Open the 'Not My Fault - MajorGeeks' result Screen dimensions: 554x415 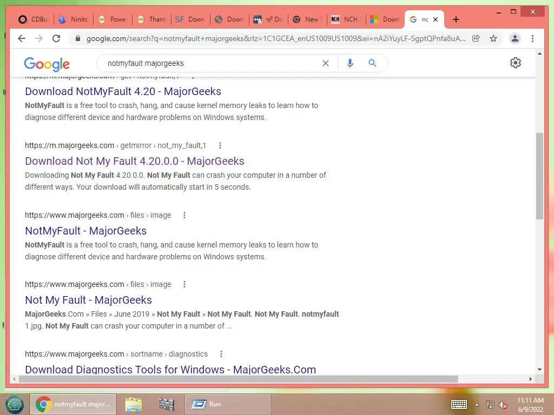point(88,300)
